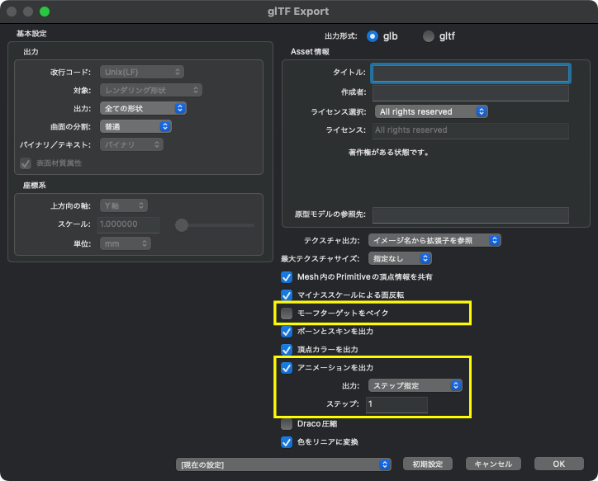The width and height of the screenshot is (598, 481).
Task: Click the 作成者 text field
Action: coord(471,92)
